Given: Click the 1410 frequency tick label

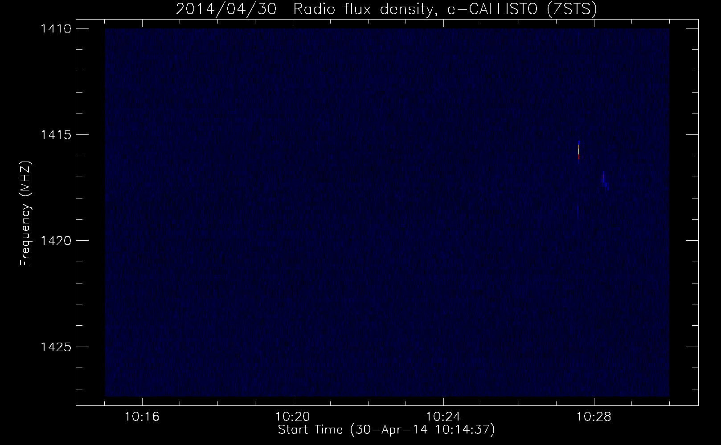Looking at the screenshot, I should (x=56, y=29).
